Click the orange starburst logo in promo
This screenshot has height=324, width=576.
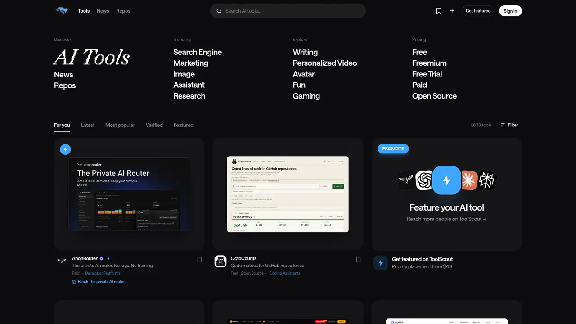tap(469, 180)
